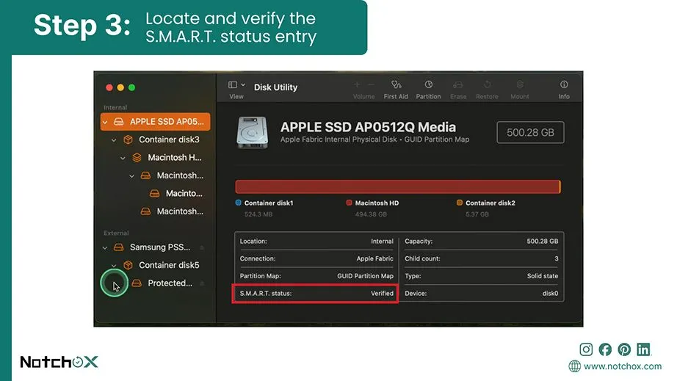
Task: Click the S.M.A.R.T. status "Verified" value
Action: point(382,293)
